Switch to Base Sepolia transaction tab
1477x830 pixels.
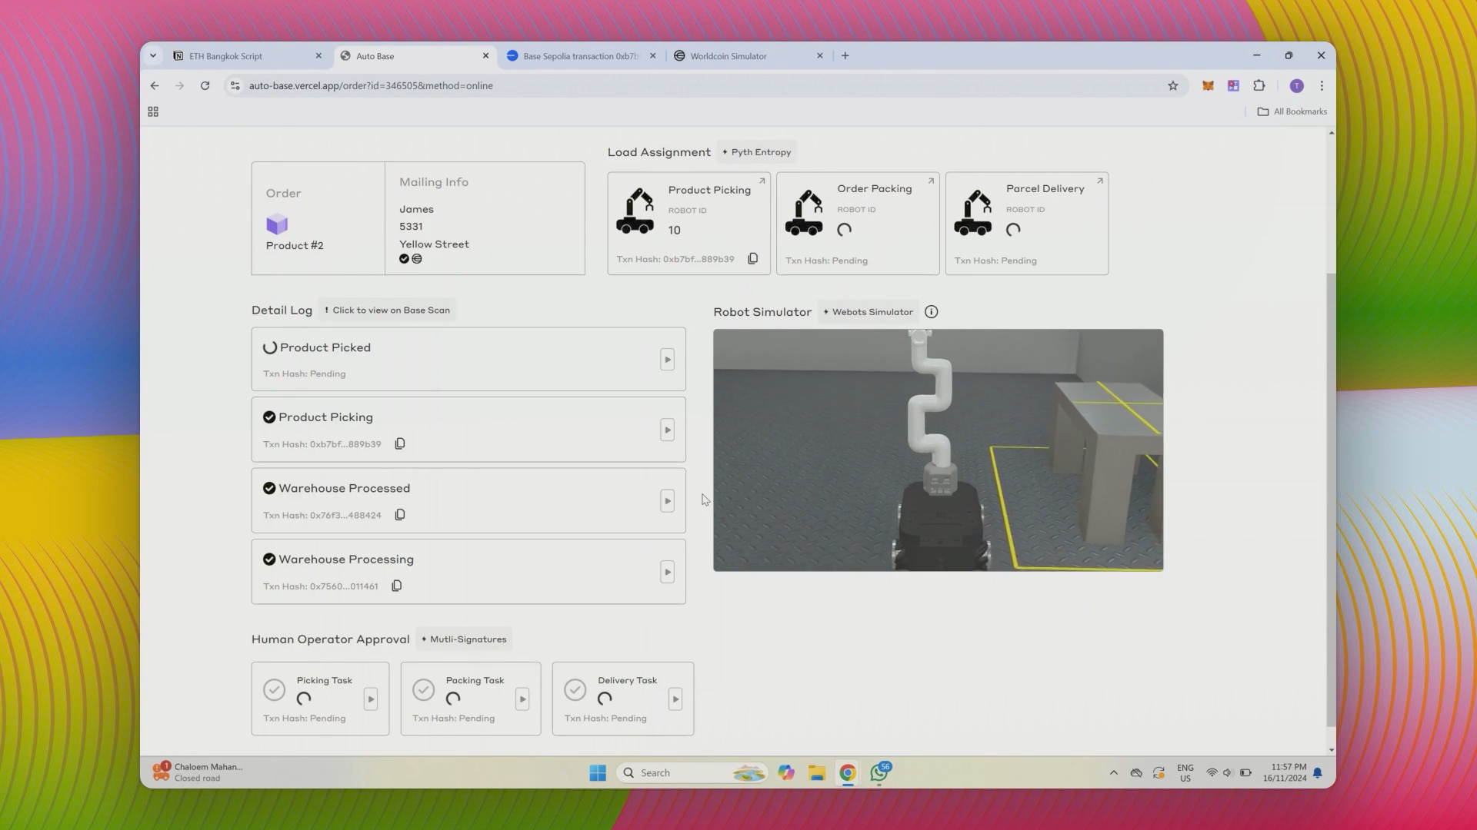(582, 56)
